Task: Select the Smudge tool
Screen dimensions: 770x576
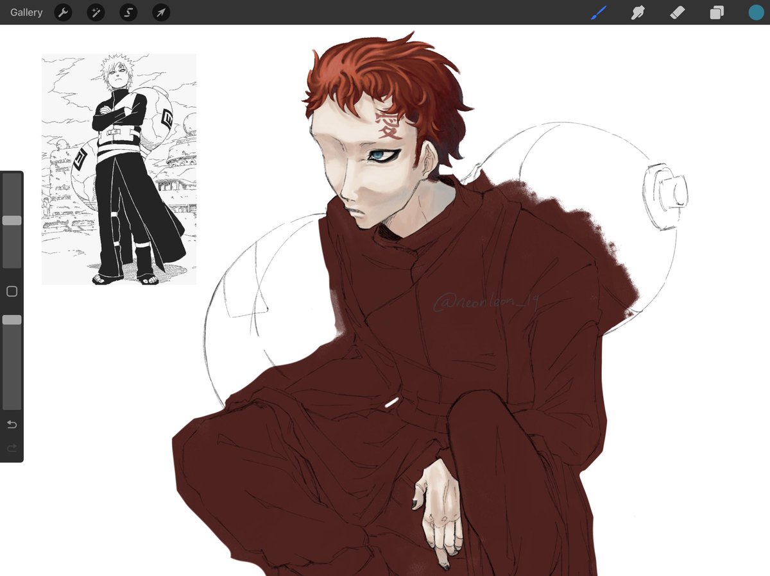Action: pyautogui.click(x=638, y=12)
